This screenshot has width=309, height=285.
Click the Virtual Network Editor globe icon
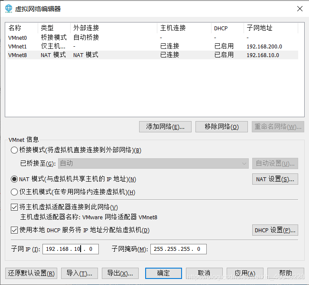point(9,9)
